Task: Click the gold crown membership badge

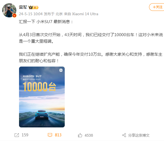Action: click(x=31, y=7)
